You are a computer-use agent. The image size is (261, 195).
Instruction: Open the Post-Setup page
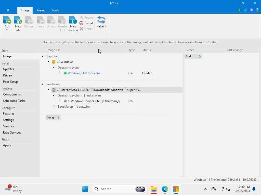pyautogui.click(x=10, y=82)
